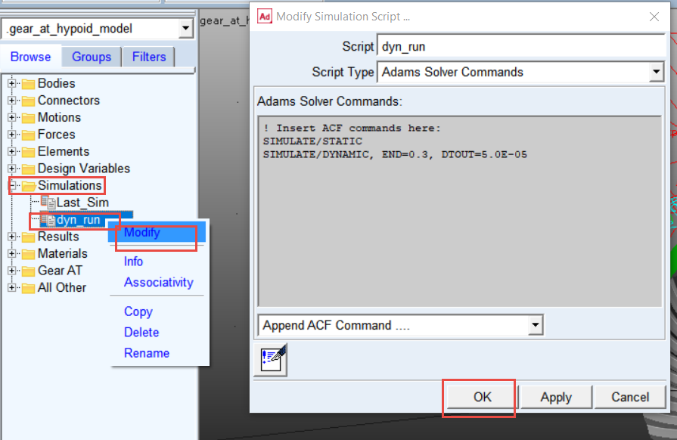This screenshot has width=677, height=440.
Task: Expand the Connectors tree node
Action: click(x=11, y=101)
